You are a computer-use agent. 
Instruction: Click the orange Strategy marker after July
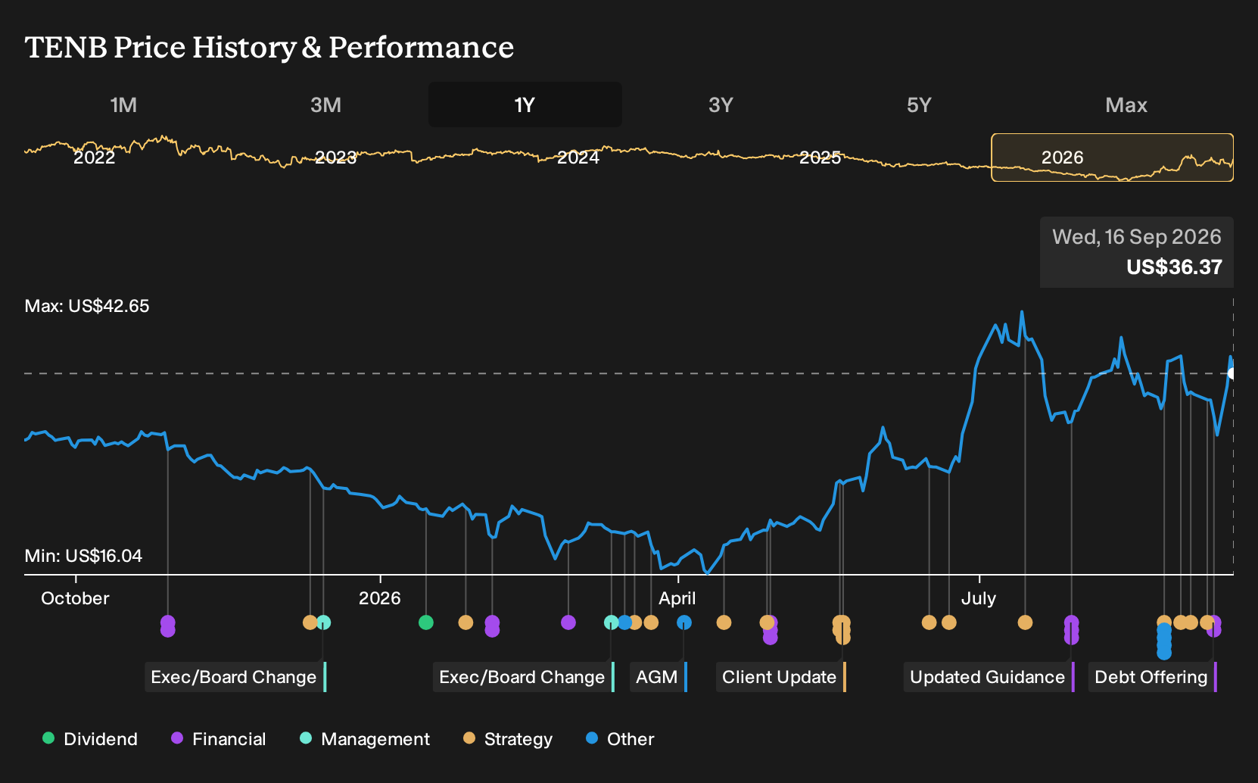coord(1025,622)
